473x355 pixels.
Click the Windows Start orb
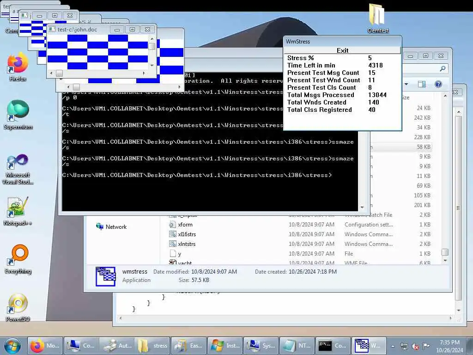point(12,346)
